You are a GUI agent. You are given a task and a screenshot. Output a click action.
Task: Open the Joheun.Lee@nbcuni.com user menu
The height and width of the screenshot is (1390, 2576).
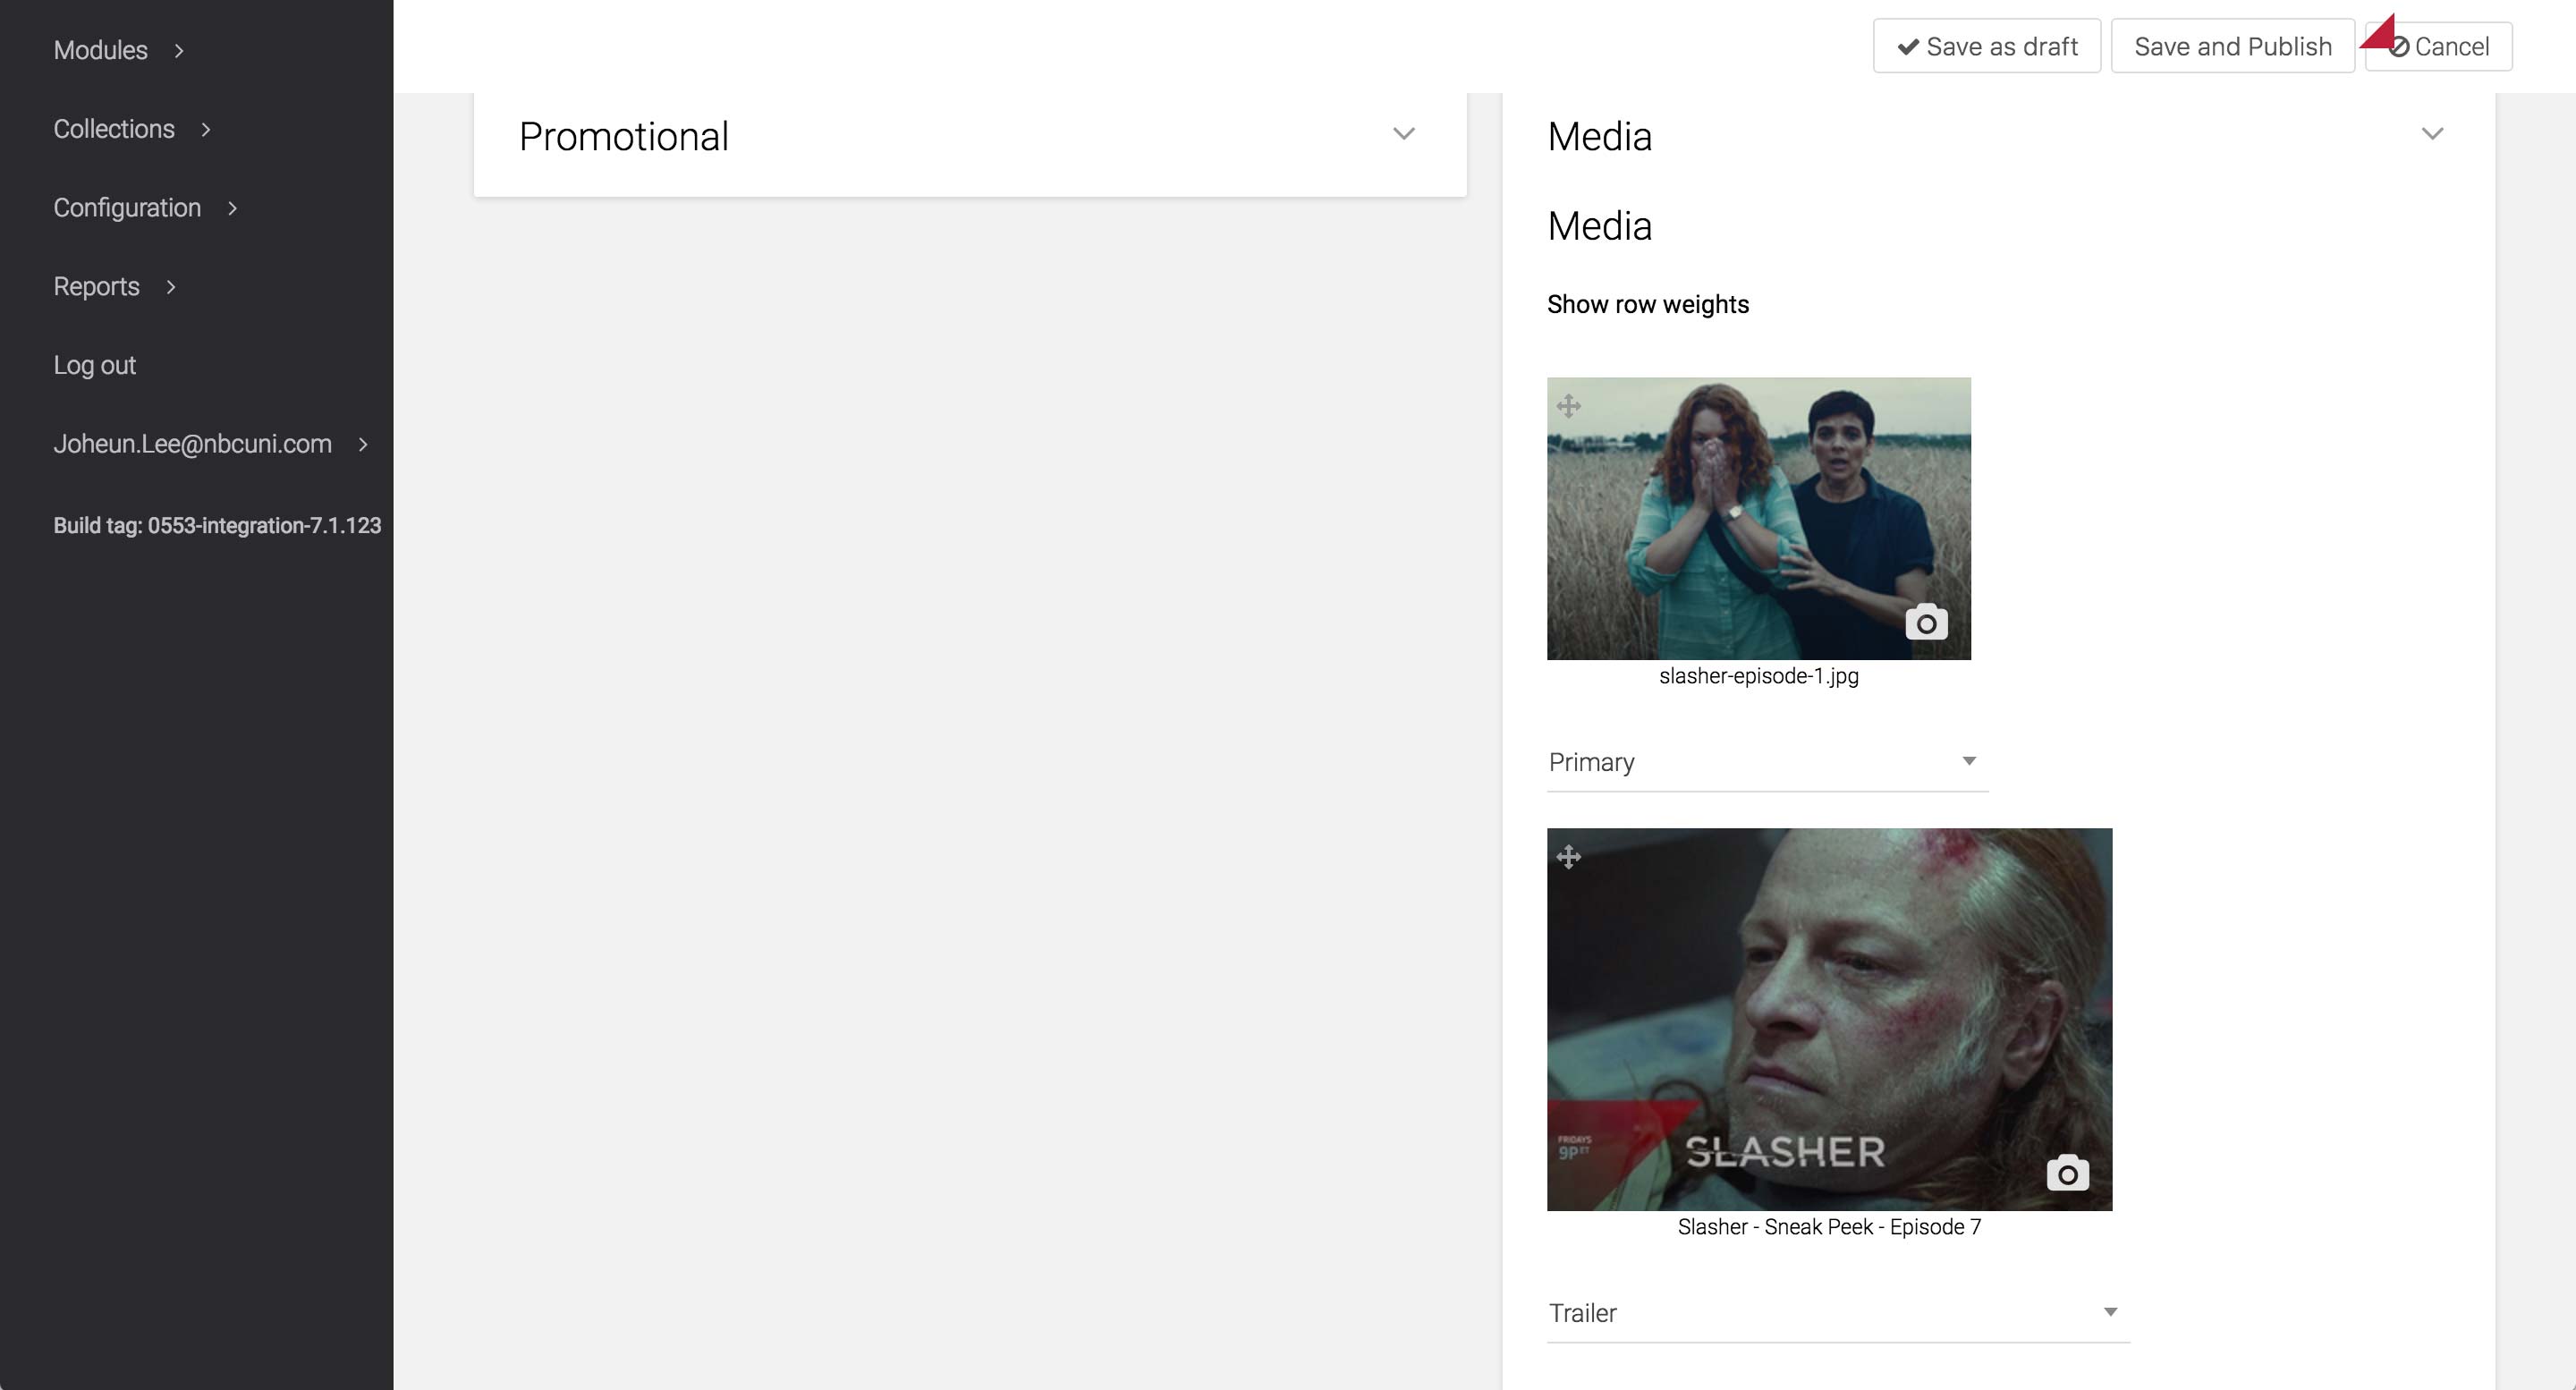192,444
